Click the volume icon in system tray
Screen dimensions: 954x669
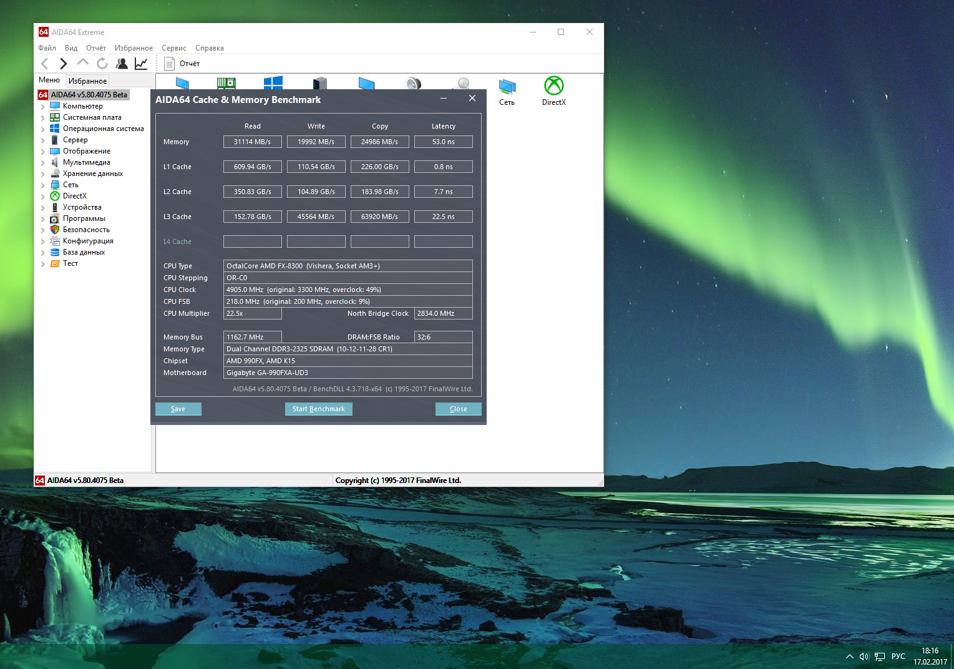tap(864, 657)
